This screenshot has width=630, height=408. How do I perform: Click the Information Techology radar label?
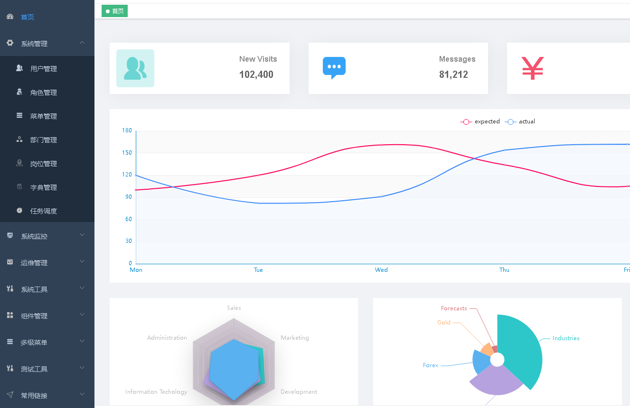(x=156, y=392)
